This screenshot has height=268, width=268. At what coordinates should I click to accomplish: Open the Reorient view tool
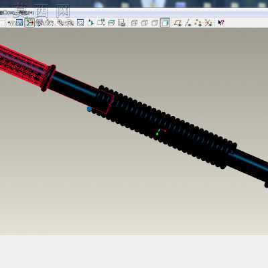(90, 23)
